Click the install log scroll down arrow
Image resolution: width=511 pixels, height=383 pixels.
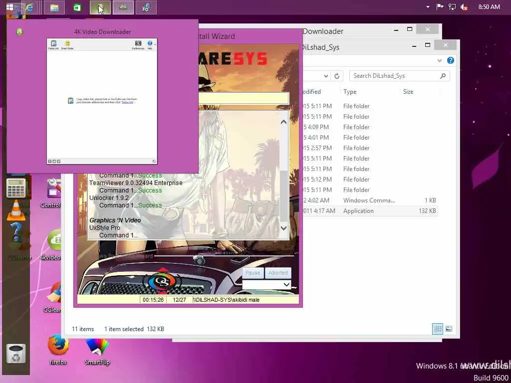pyautogui.click(x=283, y=228)
